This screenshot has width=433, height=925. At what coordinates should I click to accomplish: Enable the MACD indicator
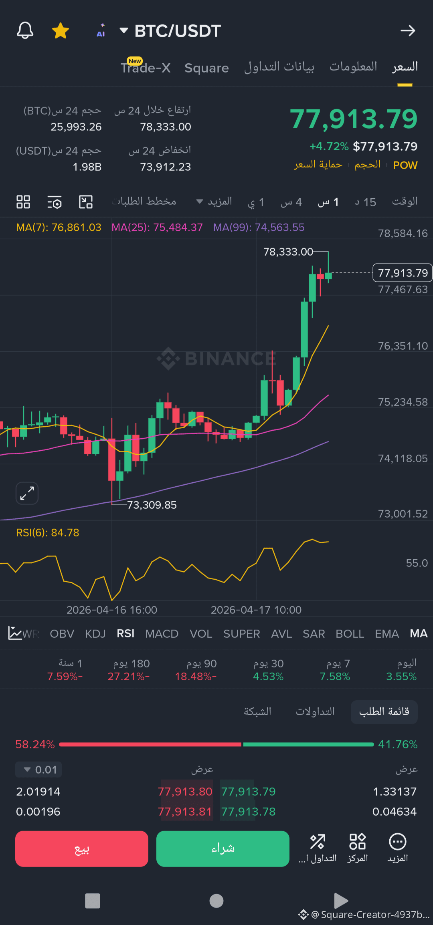pyautogui.click(x=162, y=634)
